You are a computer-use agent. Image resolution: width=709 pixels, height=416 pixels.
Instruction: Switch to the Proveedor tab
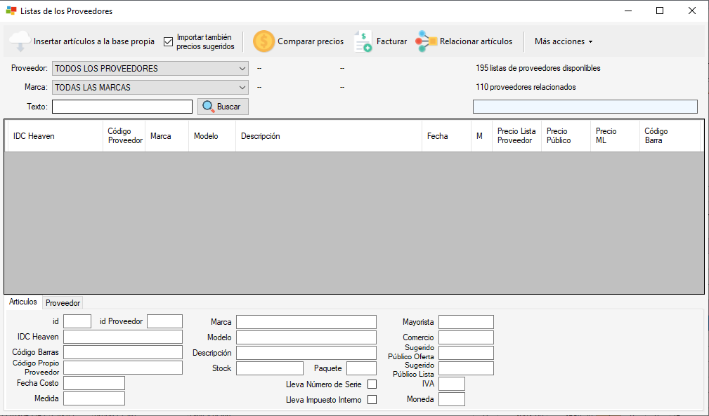[63, 303]
